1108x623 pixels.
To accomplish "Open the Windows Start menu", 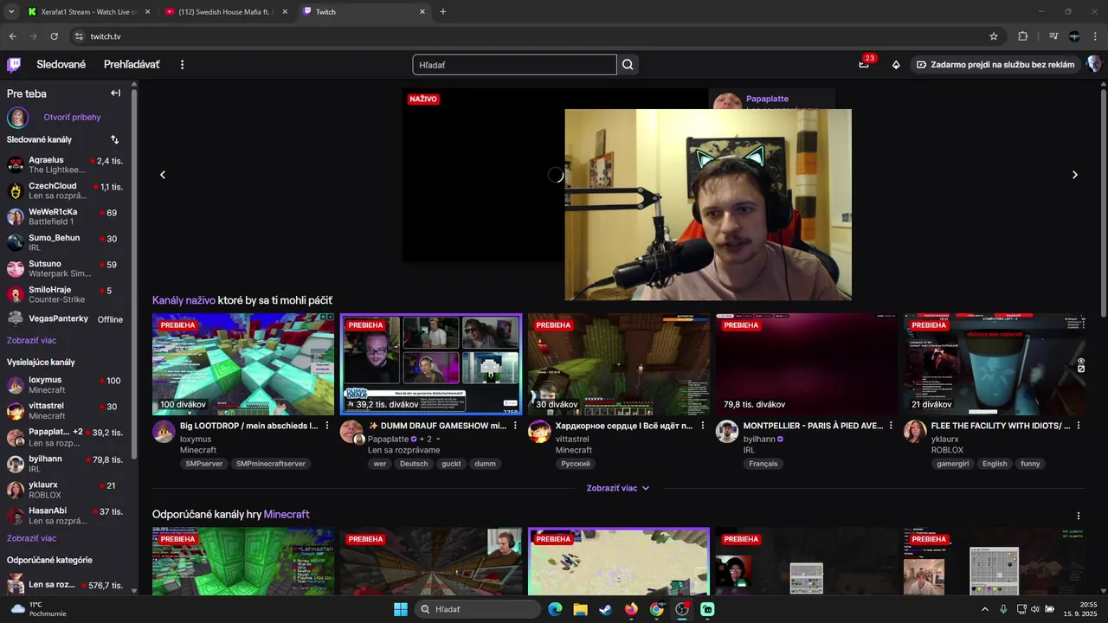I will (x=401, y=609).
